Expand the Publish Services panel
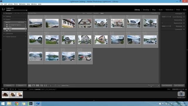Image resolution: width=188 pixels, height=106 pixels. click(4, 37)
